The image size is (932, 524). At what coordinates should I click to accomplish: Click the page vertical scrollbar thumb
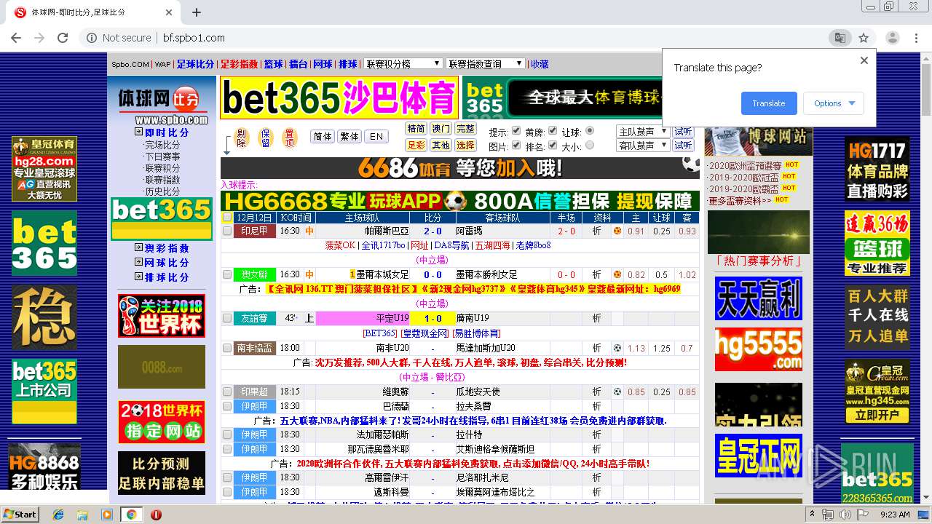pyautogui.click(x=925, y=90)
